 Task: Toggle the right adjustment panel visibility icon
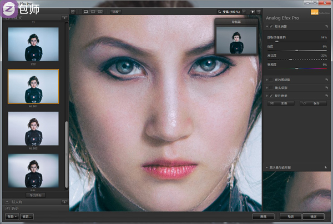(x=259, y=12)
